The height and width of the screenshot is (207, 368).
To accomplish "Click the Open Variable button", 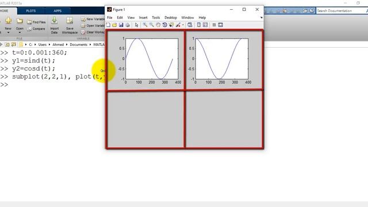I will pyautogui.click(x=93, y=25).
